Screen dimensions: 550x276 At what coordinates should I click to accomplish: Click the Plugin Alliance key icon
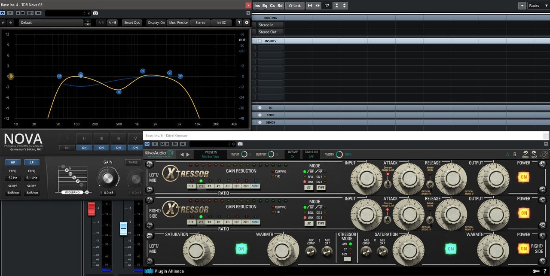[x=535, y=271]
